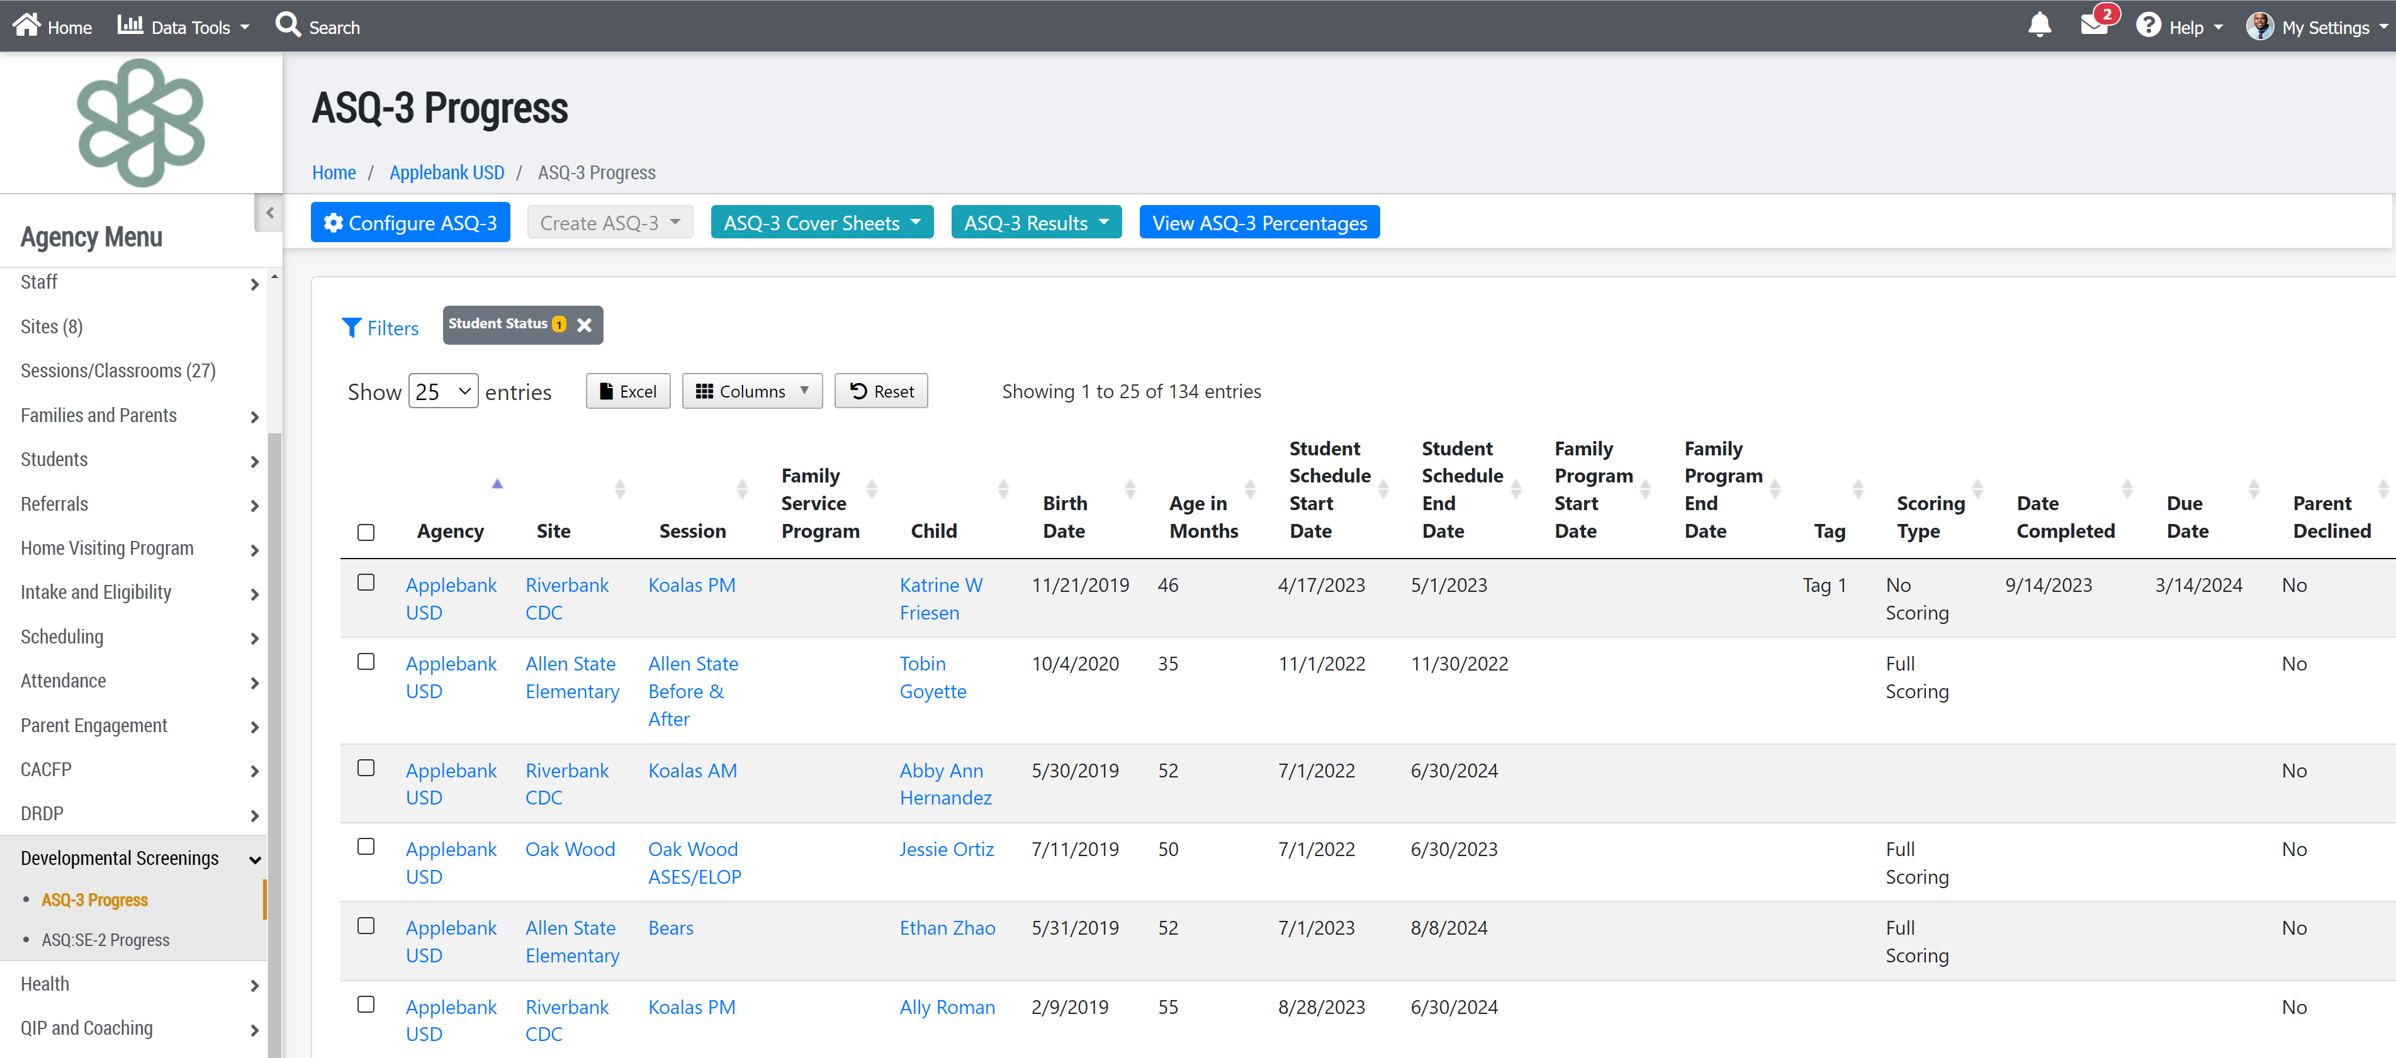Click the Home house icon
Image resolution: width=2396 pixels, height=1058 pixels.
27,25
